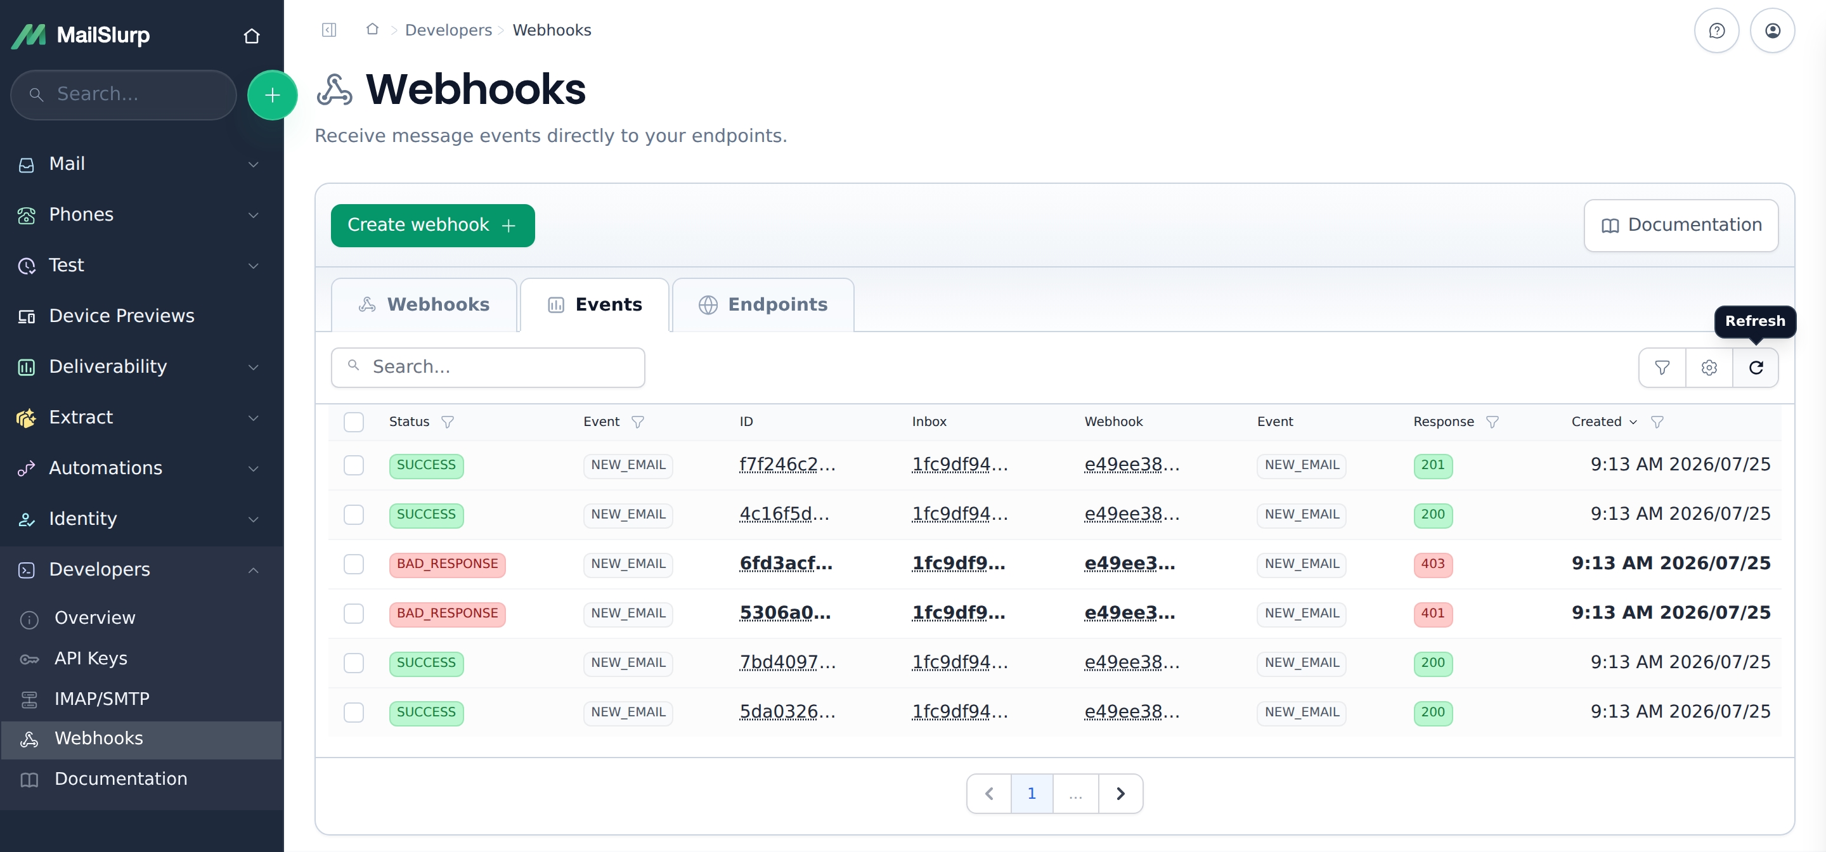Expand the Automations menu chevron
Screen dimensions: 1826x852
tap(253, 468)
